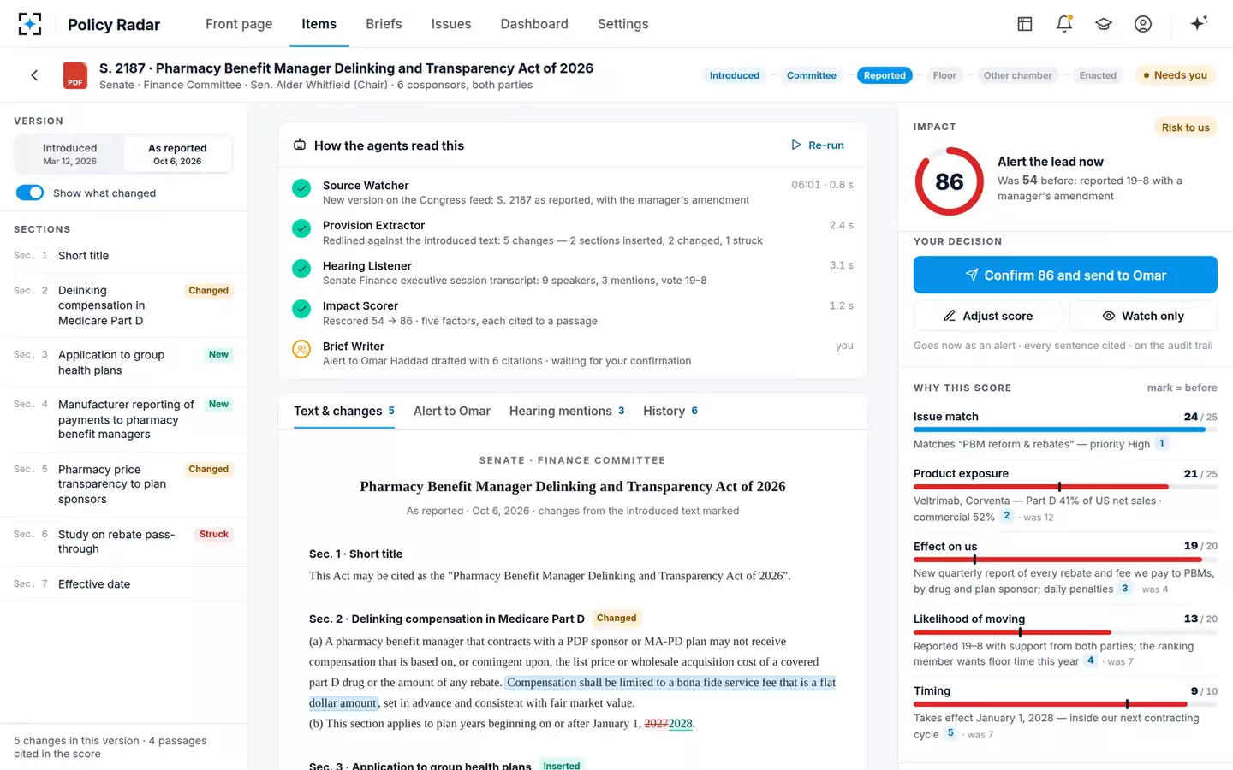1233x770 pixels.
Task: Click the Policy Radar logo icon
Action: [30, 24]
